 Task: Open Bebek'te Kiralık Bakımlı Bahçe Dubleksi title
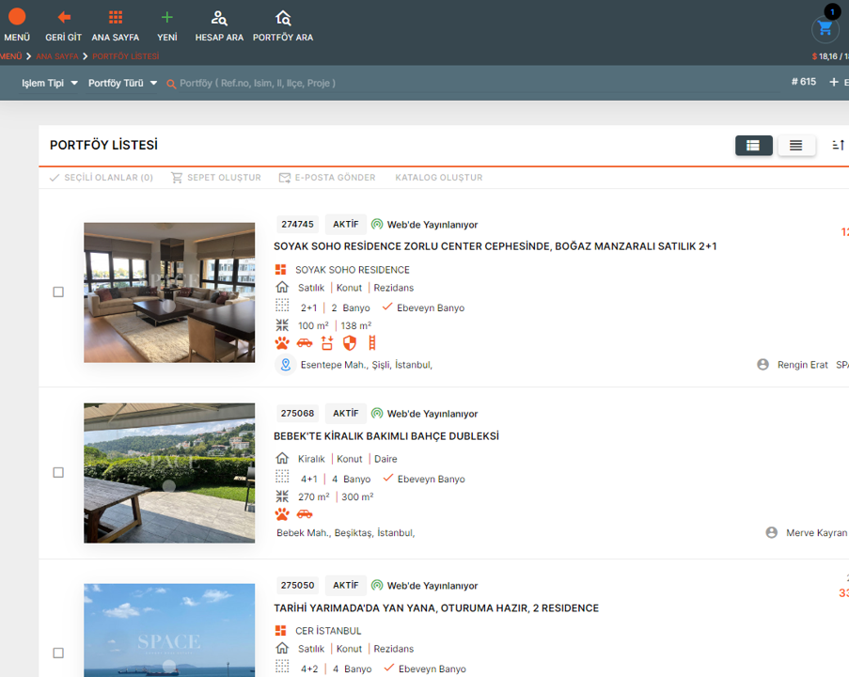[x=386, y=436]
